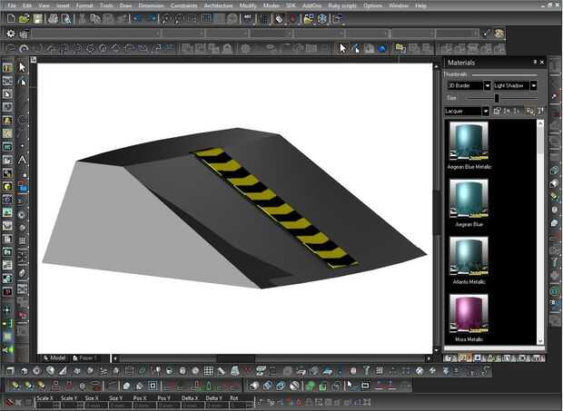The image size is (563, 411).
Task: Click the Print icon in the toolbar
Action: [53, 18]
